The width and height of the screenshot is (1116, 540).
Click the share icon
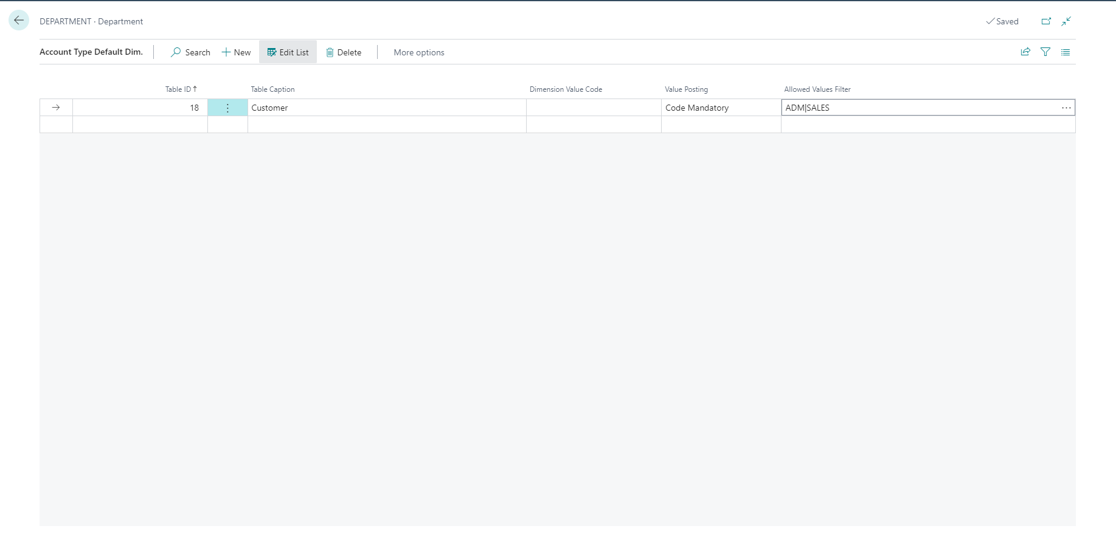pos(1025,52)
